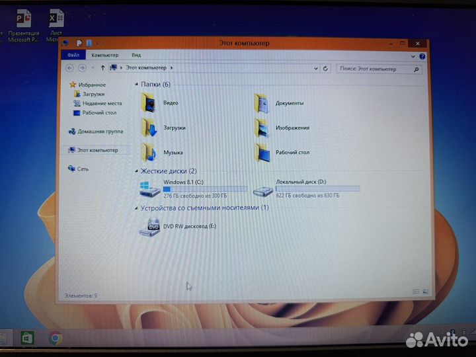
Task: Open the Quick Access Toolbar customize dropdown
Action: 98,44
